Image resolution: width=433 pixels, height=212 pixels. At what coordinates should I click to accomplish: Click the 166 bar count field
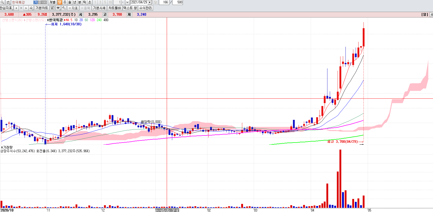coord(164,2)
